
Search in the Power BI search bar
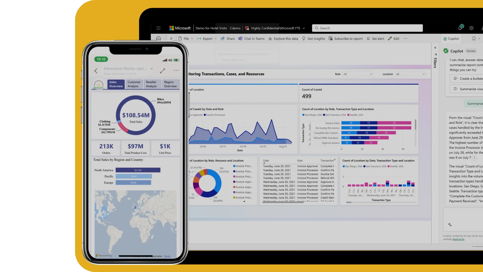pos(367,28)
